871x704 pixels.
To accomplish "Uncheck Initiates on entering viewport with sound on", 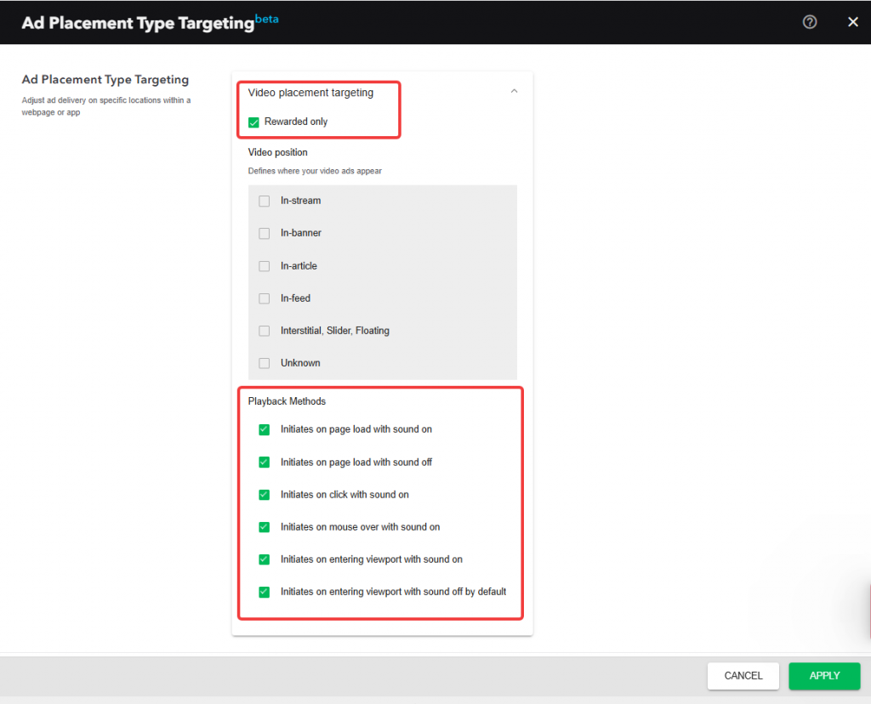I will click(x=265, y=559).
